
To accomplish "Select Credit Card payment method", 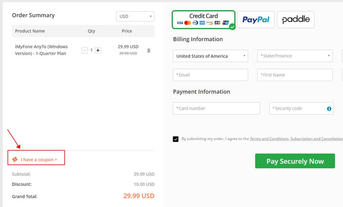I will click(204, 20).
